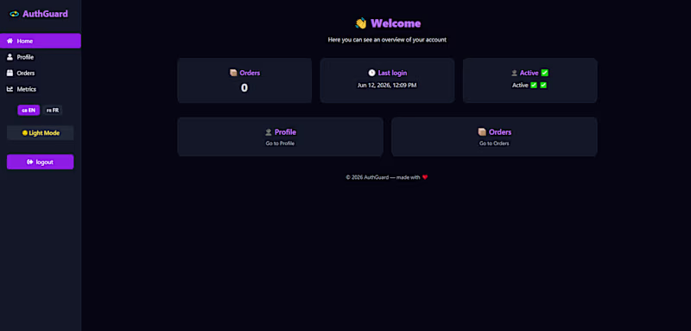Open the Metrics sidebar item
This screenshot has width=691, height=331.
[41, 89]
